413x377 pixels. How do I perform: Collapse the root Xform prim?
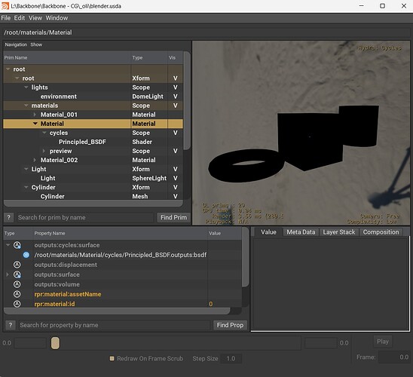pos(17,78)
